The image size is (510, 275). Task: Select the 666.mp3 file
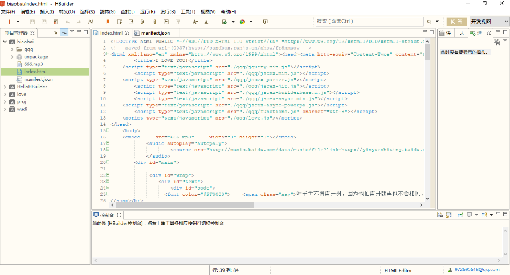coord(33,64)
